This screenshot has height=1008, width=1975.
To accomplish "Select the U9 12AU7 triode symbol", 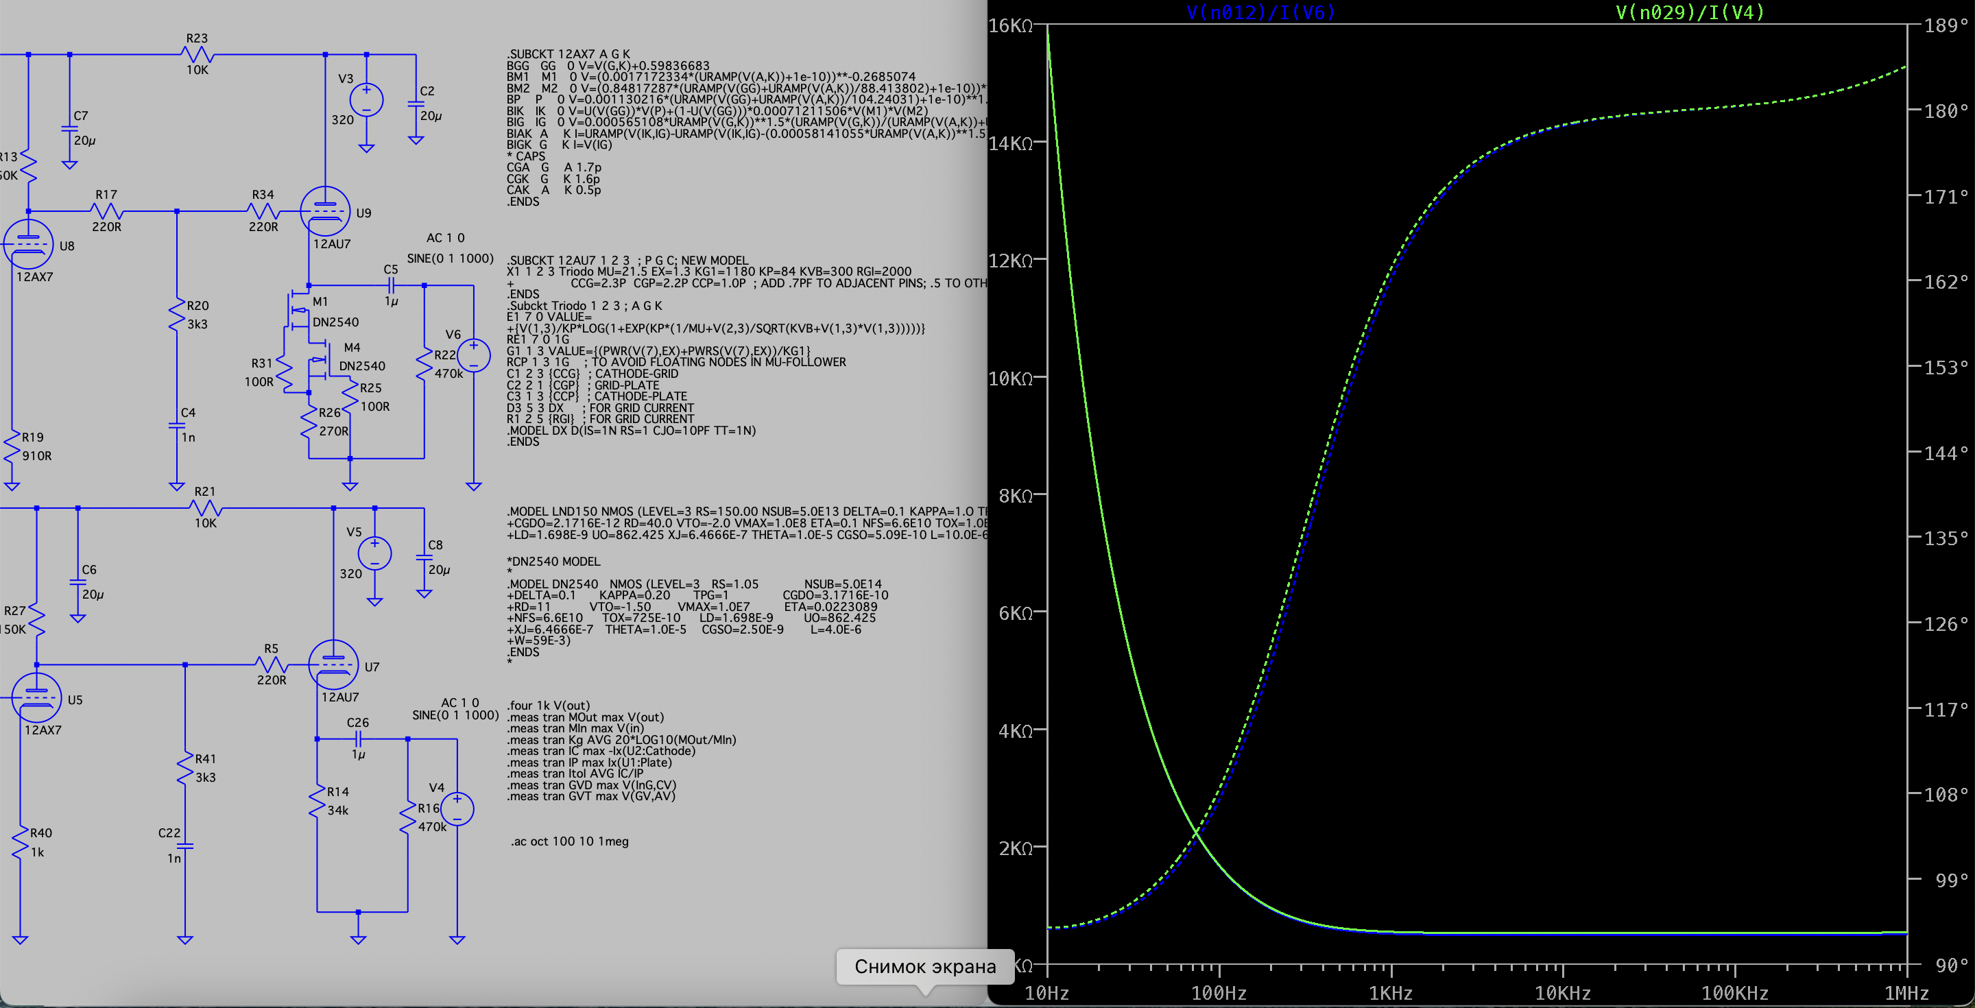I will [x=325, y=212].
